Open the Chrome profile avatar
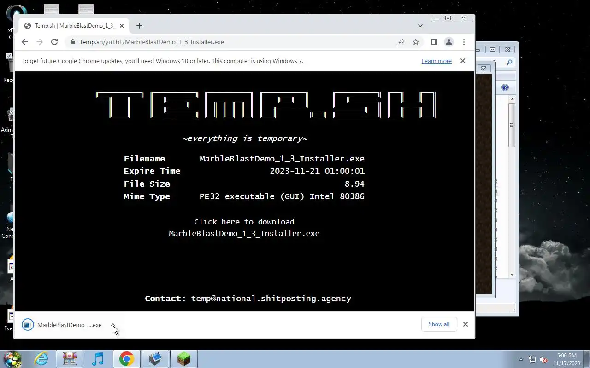This screenshot has width=590, height=368. point(449,42)
